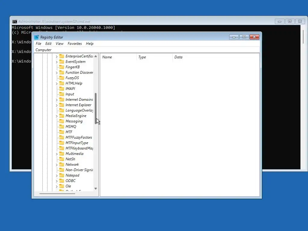Expand the EventSystem key
The image size is (308, 231).
[57, 62]
